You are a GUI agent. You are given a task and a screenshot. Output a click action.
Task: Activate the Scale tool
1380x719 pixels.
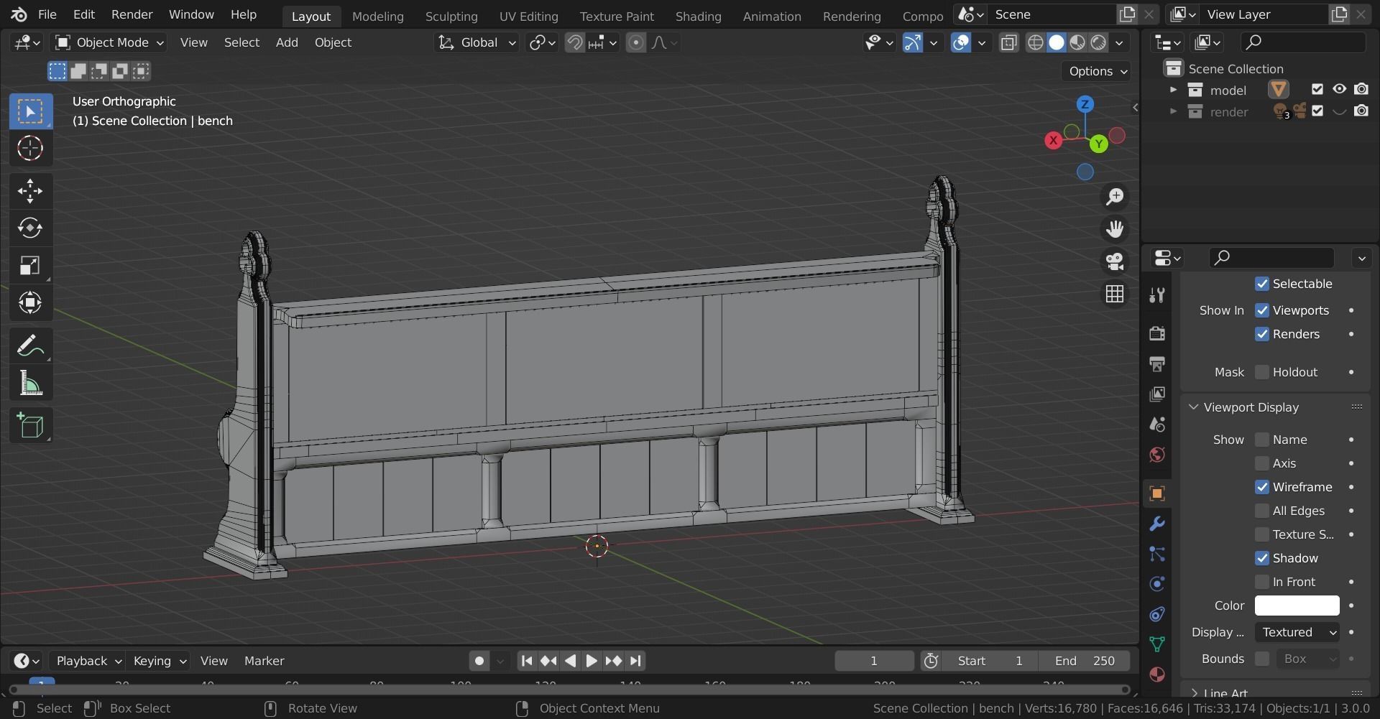(x=30, y=265)
